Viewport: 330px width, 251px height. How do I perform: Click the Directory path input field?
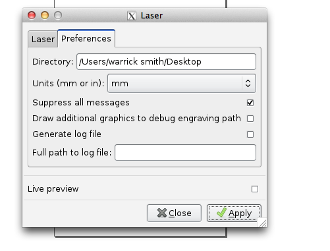[166, 61]
